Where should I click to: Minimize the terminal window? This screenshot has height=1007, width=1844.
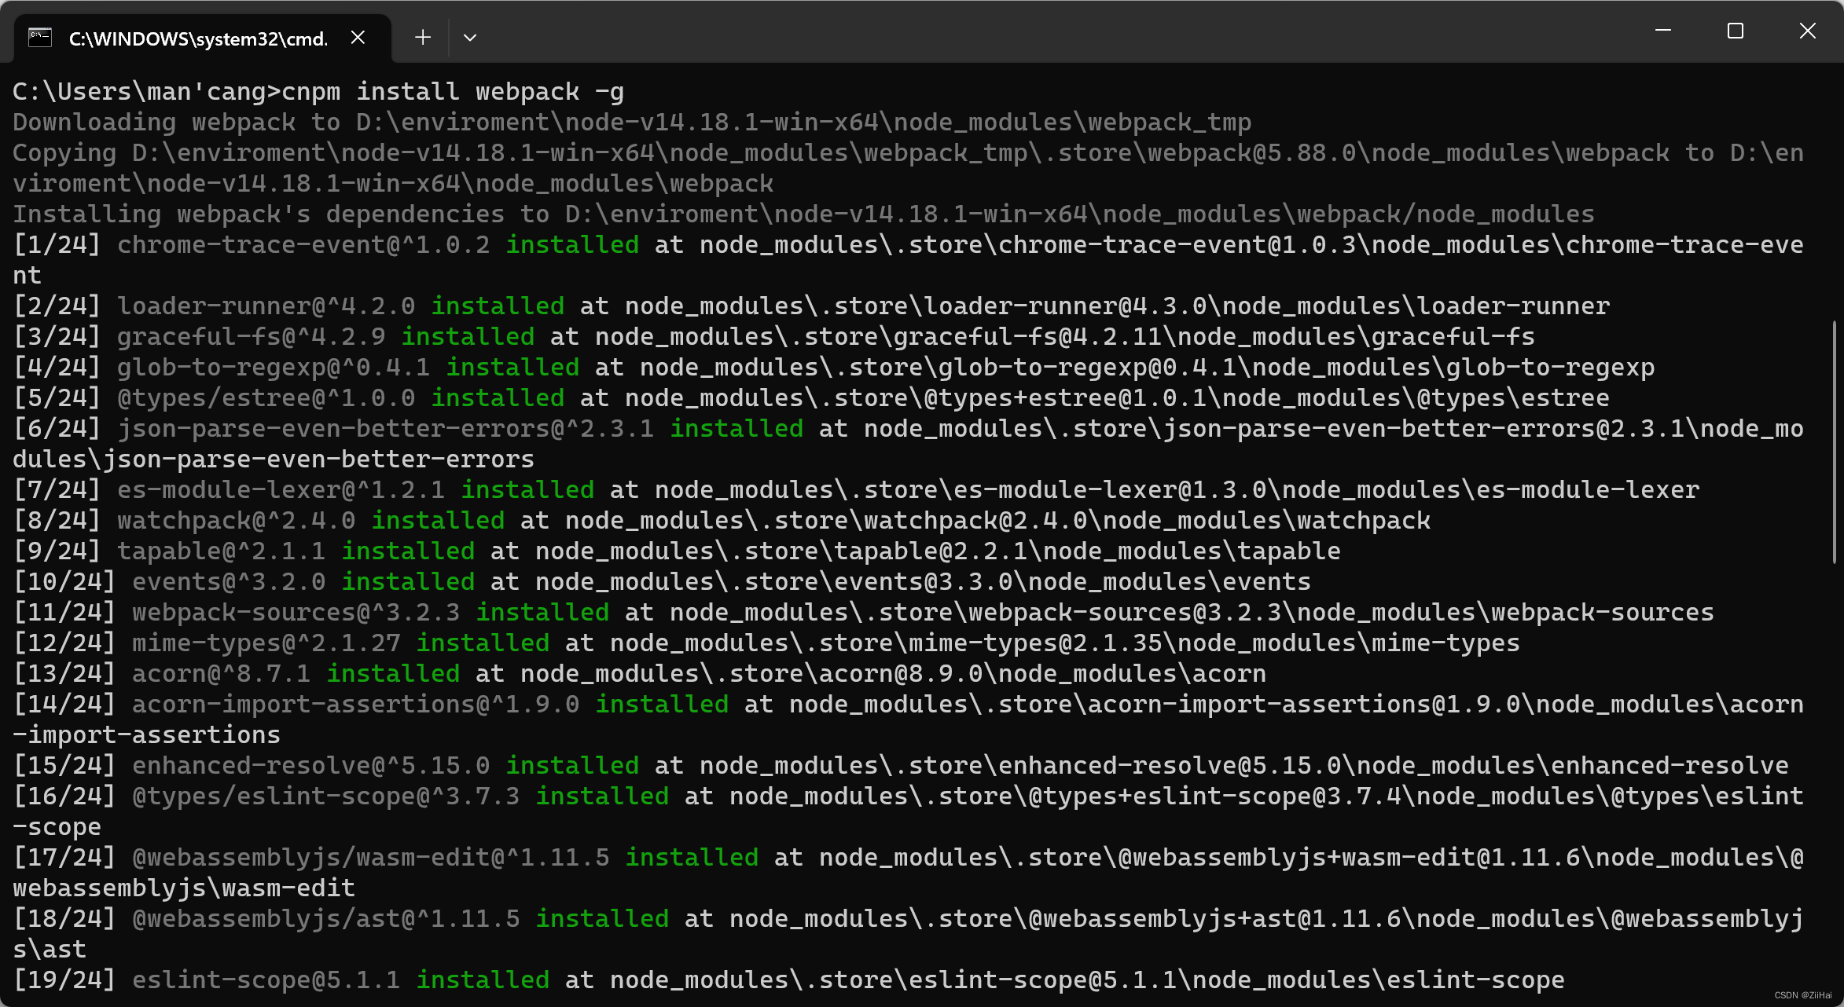tap(1663, 31)
